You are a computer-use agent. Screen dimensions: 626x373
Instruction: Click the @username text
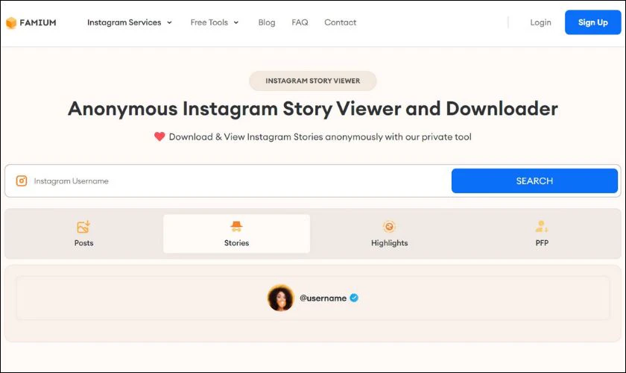[323, 298]
